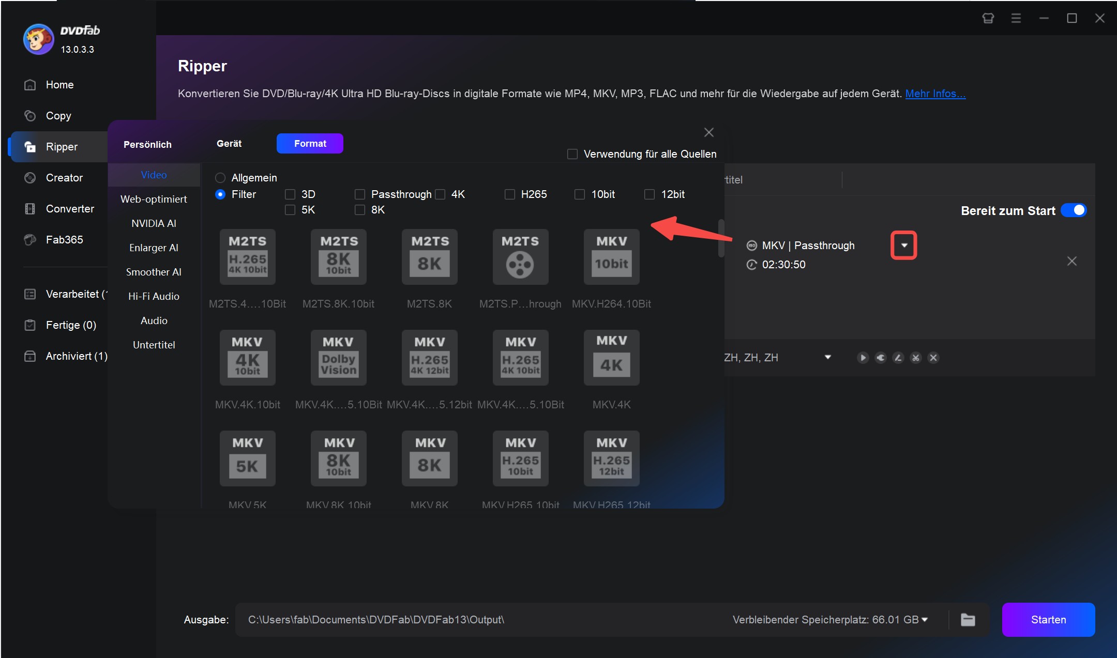Click the DVDFab monkey logo
This screenshot has width=1117, height=658.
pos(38,39)
